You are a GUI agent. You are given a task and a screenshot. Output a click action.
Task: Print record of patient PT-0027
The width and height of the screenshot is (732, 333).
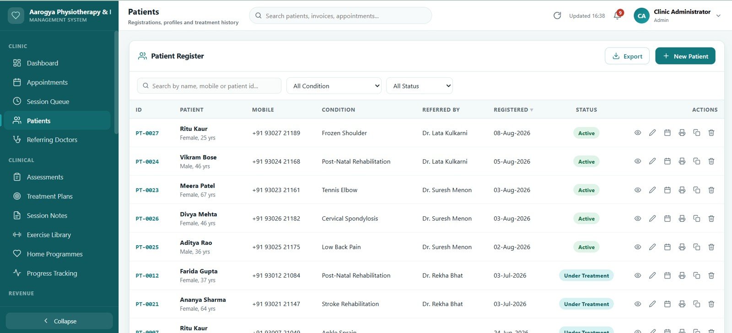[682, 133]
